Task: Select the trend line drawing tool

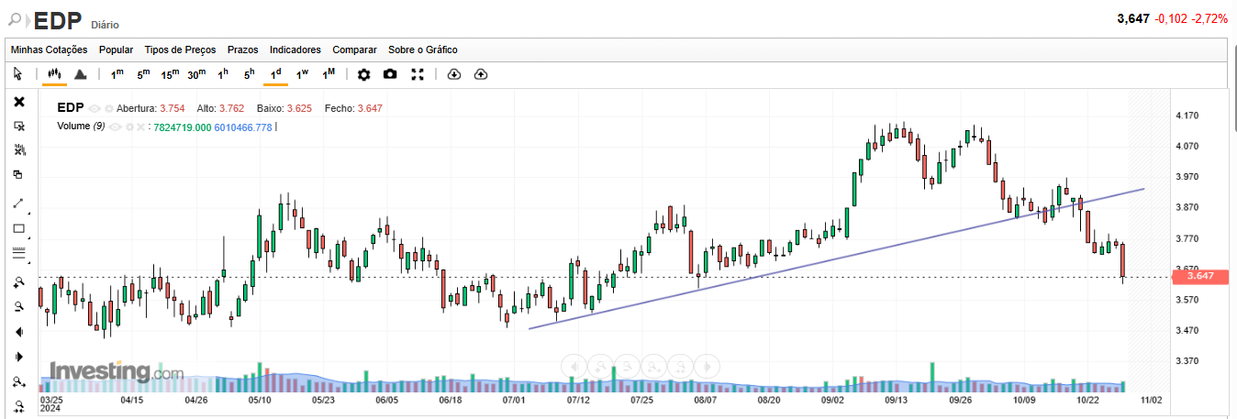Action: [x=18, y=204]
